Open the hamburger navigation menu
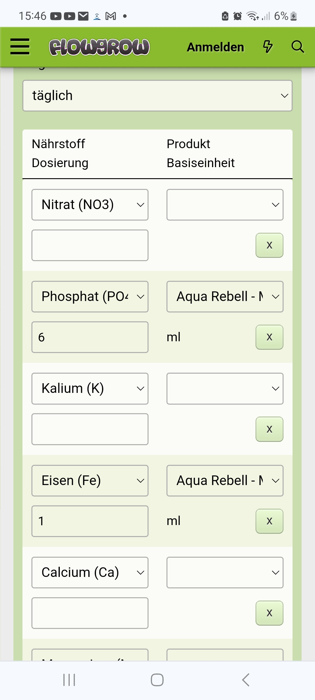Screen dimensions: 315x700 [20, 47]
